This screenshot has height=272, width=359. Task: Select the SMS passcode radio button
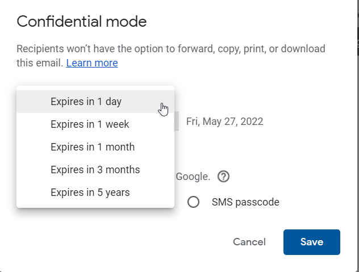click(x=193, y=202)
